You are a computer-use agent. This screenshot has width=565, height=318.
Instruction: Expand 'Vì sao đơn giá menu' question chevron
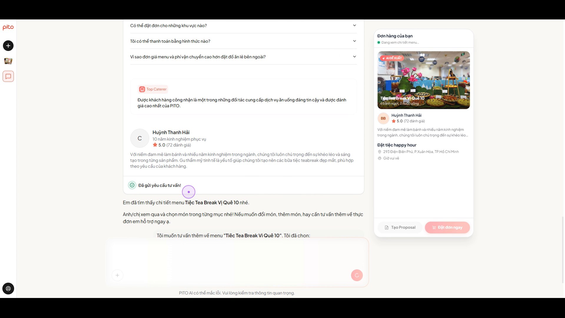[x=355, y=57]
